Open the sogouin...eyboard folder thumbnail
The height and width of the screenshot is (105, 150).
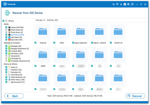(x=99, y=32)
